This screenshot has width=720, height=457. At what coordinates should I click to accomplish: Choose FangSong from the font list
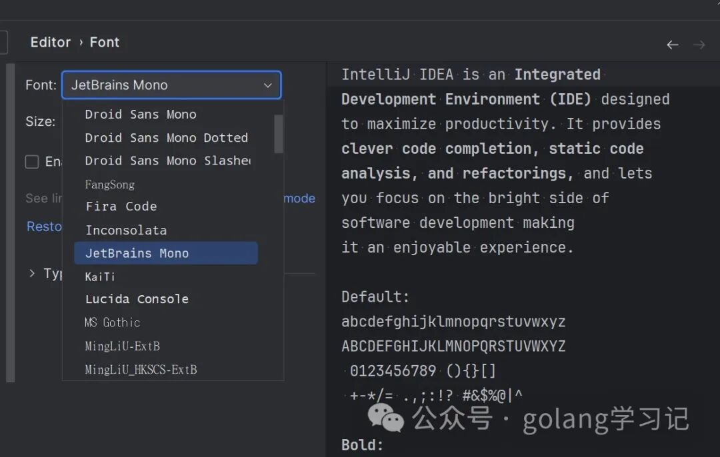110,185
